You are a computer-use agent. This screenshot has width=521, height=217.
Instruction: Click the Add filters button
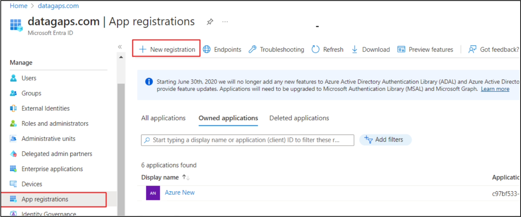(385, 140)
